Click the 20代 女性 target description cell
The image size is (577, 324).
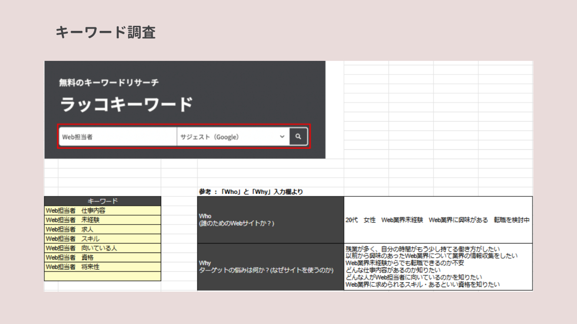[x=438, y=220]
